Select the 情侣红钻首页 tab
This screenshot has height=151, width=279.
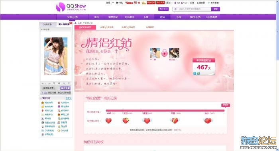tap(85, 27)
